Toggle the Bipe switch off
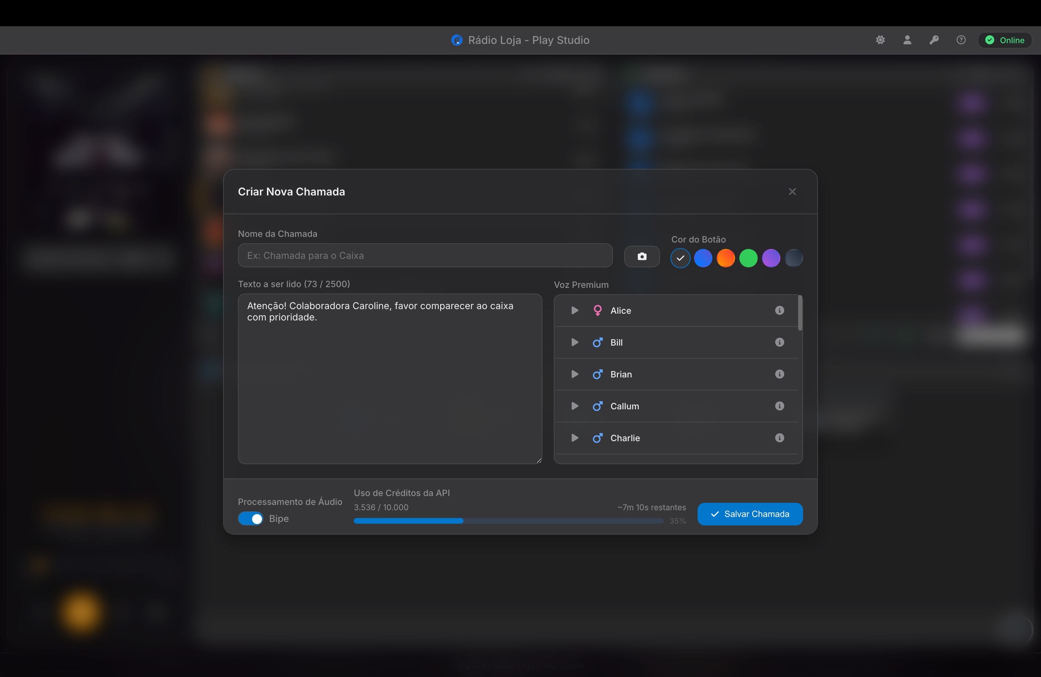Image resolution: width=1041 pixels, height=677 pixels. [250, 519]
